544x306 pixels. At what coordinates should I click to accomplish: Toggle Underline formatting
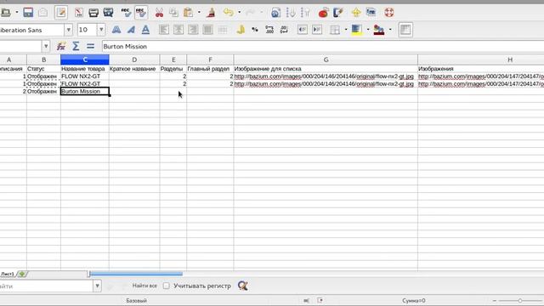coord(145,30)
